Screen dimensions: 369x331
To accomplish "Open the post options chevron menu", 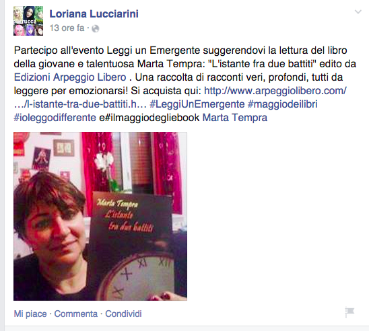I will pyautogui.click(x=358, y=11).
